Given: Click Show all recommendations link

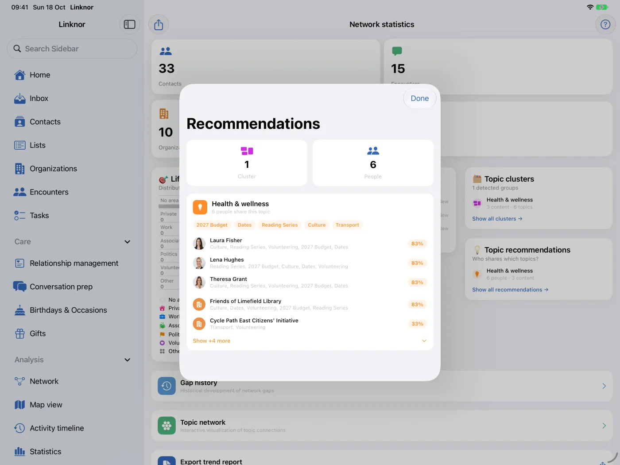Looking at the screenshot, I should tap(510, 290).
